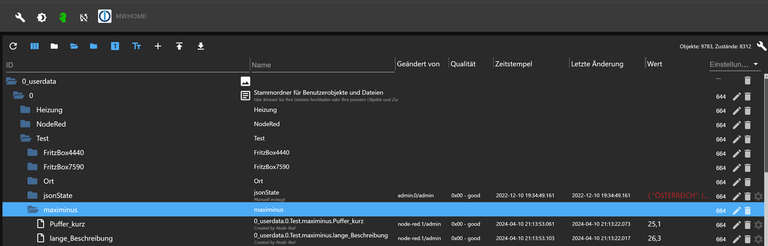768x246 pixels.
Task: Select the Puffer_kurz state row
Action: click(x=384, y=224)
